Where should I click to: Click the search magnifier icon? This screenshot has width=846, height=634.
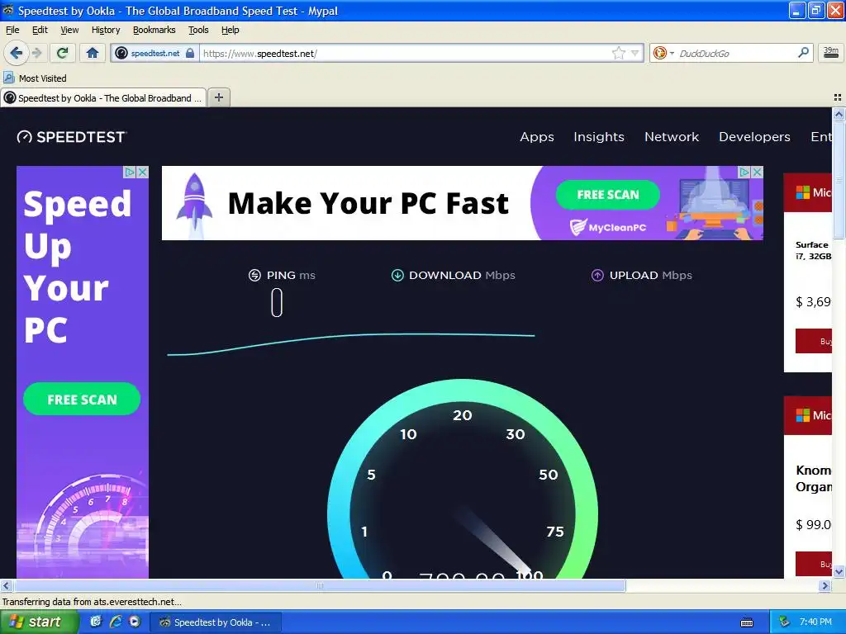(803, 52)
